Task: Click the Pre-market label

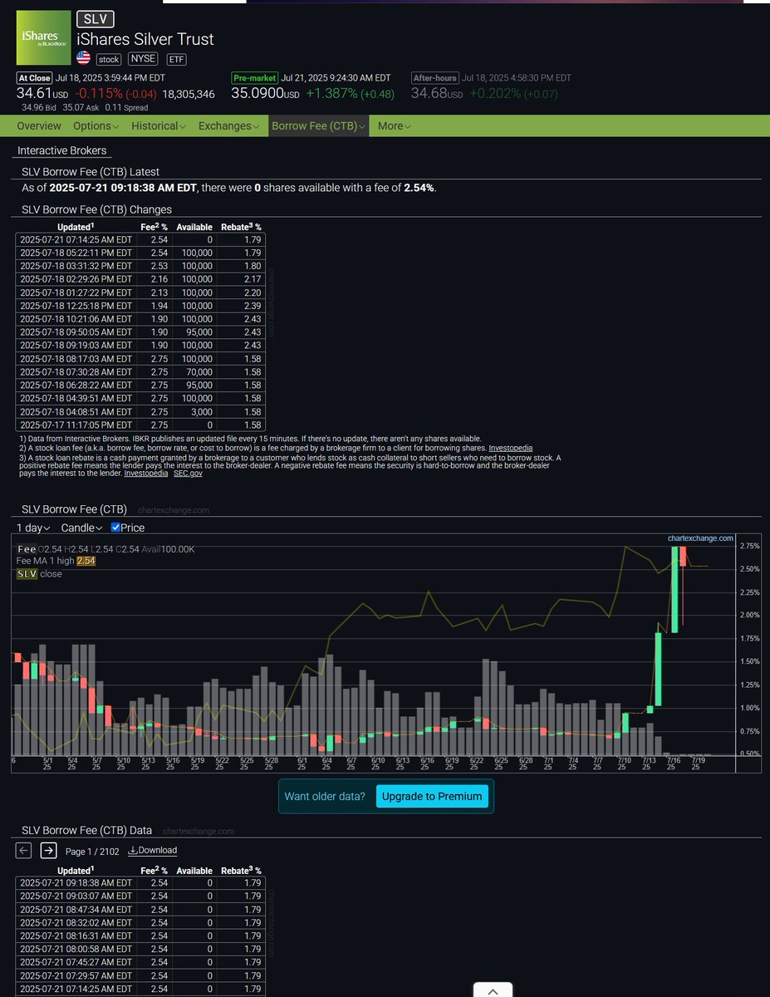Action: 254,78
